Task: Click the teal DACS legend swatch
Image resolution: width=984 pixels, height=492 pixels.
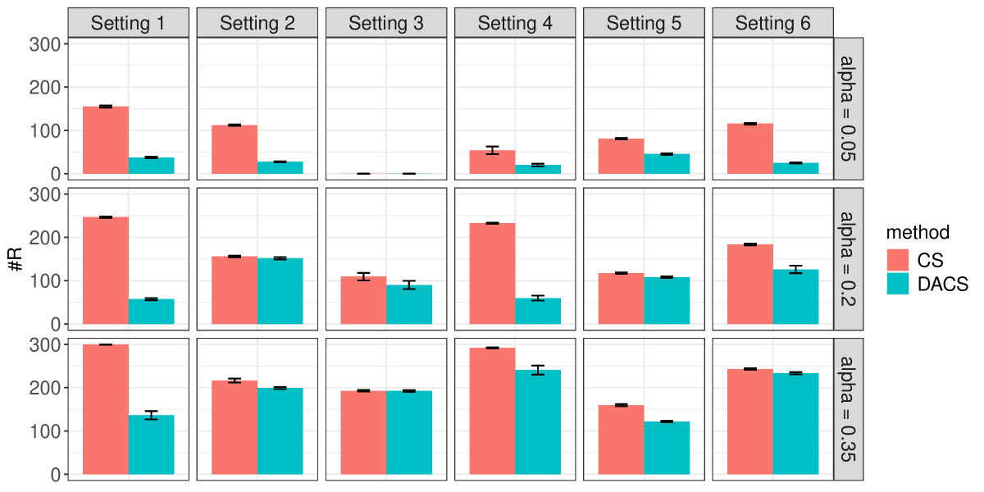Action: [902, 284]
